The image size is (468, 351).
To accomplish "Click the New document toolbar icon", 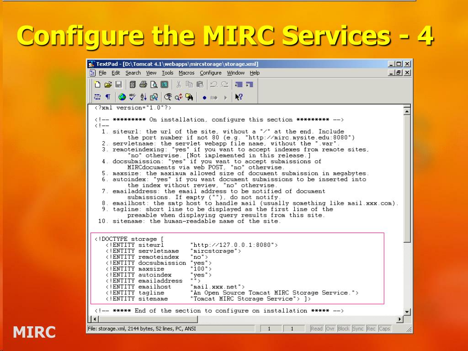I will coord(97,85).
